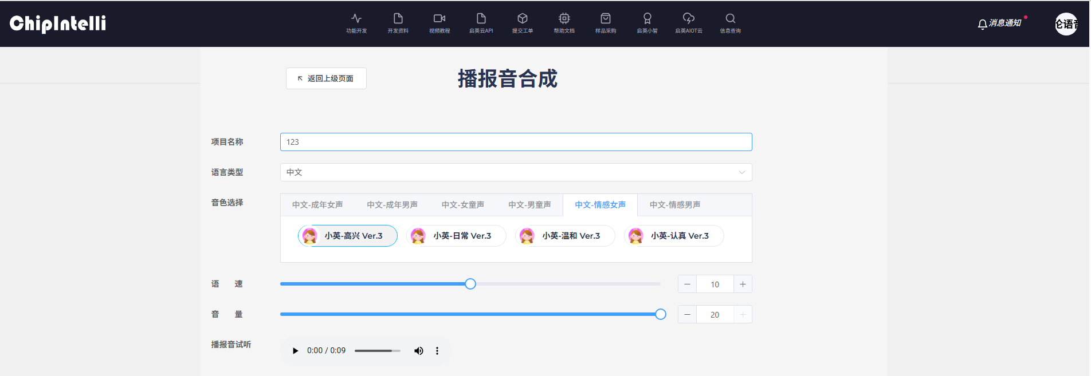Image resolution: width=1091 pixels, height=376 pixels.
Task: Click the 消息通知 bell icon
Action: pyautogui.click(x=982, y=24)
